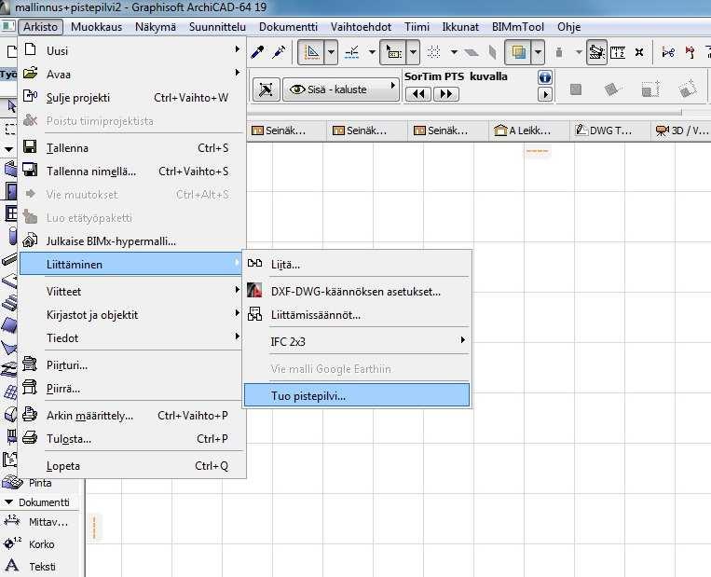711x577 pixels.
Task: Open the snap guides dropdown arrow
Action: [x=372, y=52]
